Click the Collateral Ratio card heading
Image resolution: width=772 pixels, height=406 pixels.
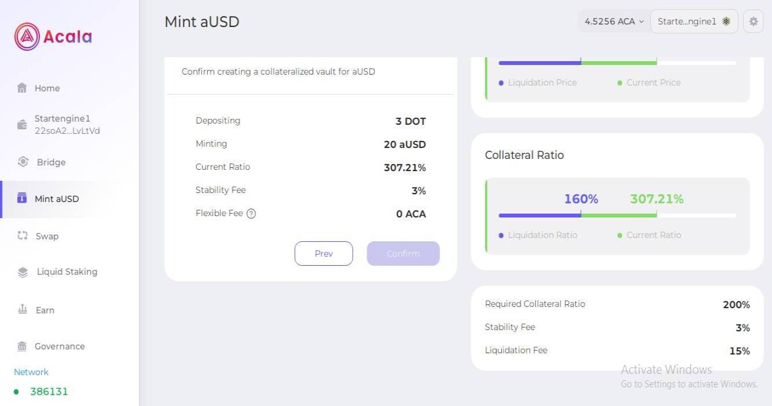pyautogui.click(x=524, y=155)
